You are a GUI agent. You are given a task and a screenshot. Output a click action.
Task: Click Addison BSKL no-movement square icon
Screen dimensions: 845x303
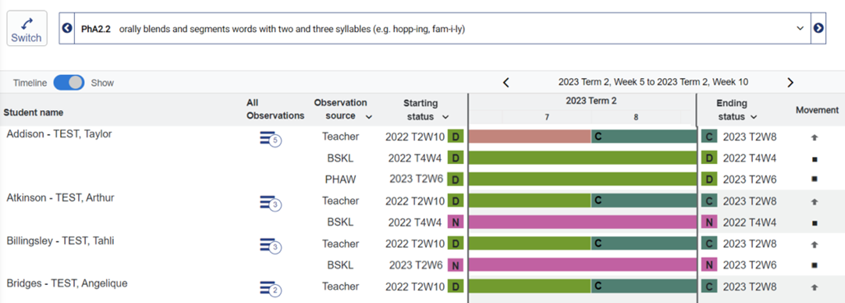pyautogui.click(x=814, y=159)
